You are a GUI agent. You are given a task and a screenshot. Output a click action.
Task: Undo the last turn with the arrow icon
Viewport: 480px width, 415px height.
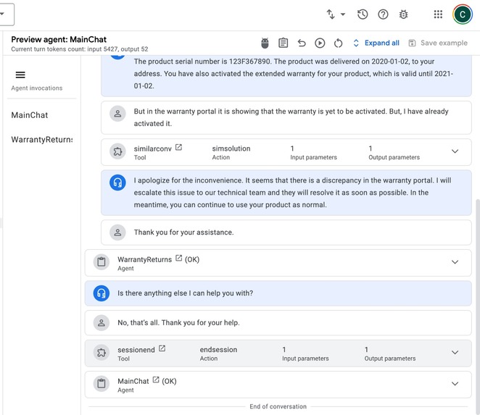pyautogui.click(x=302, y=43)
